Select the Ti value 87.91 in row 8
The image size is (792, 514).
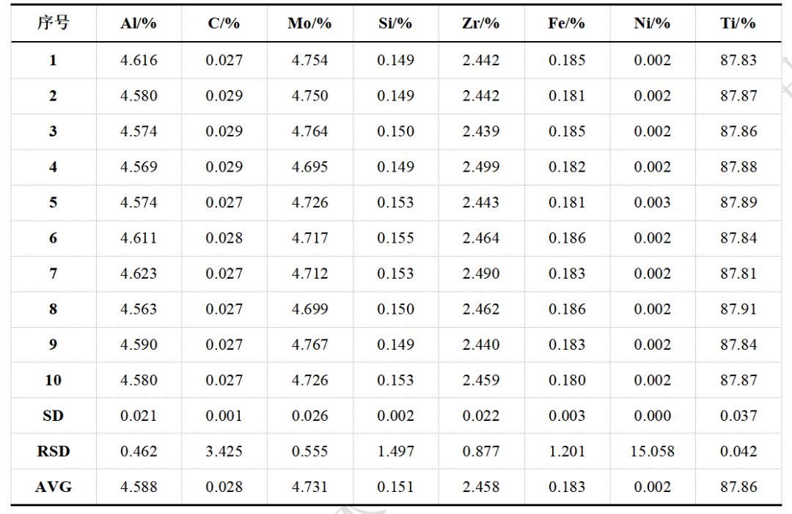coord(738,309)
